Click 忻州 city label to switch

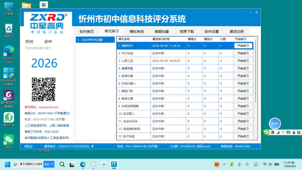coord(29,42)
